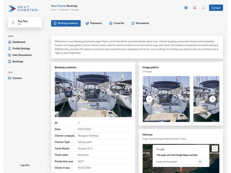Click the Payments tab icon
This screenshot has height=173, width=231.
point(87,23)
